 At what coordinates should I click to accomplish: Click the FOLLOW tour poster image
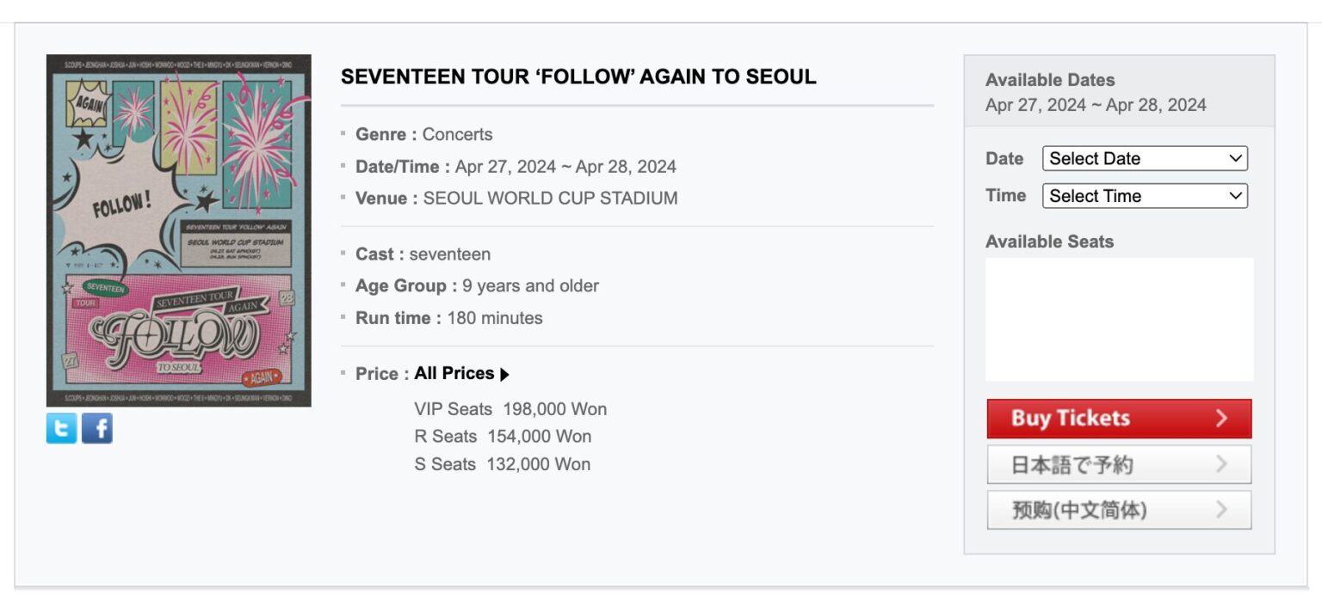point(178,230)
